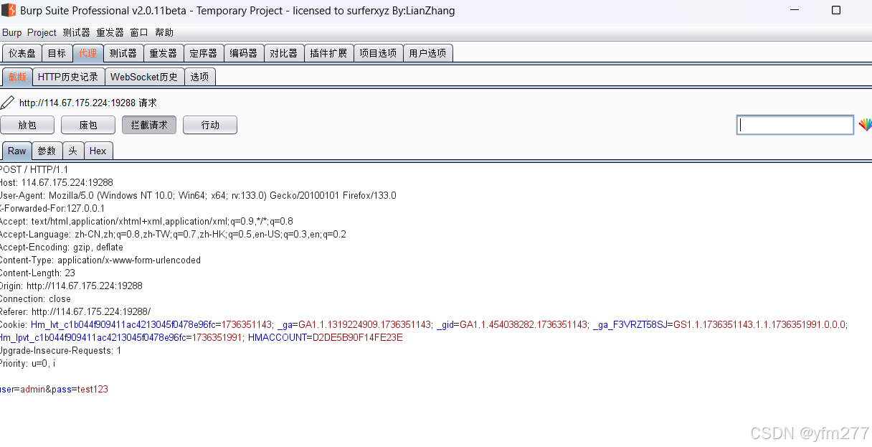Click the comment input field

tap(795, 125)
